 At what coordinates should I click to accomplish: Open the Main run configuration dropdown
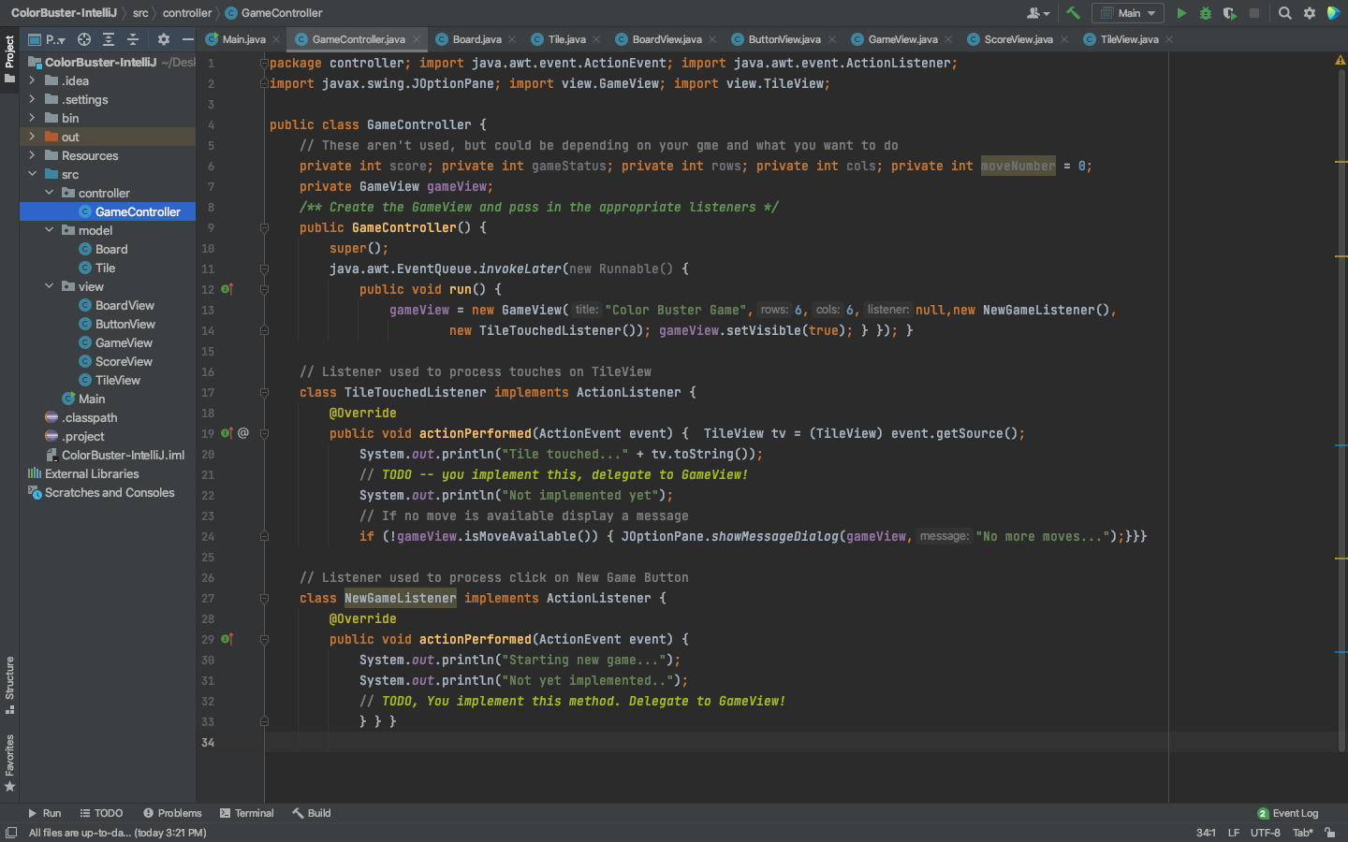1129,13
